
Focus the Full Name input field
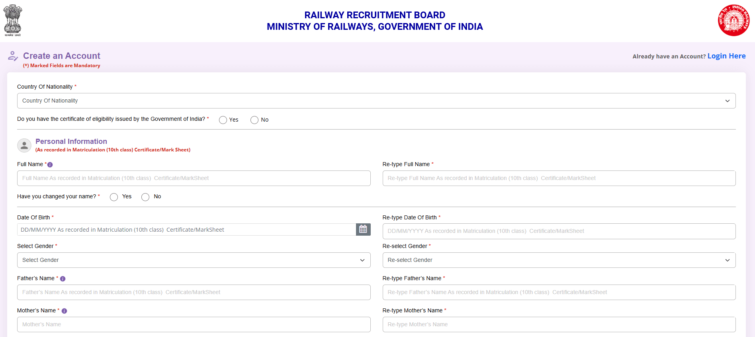click(194, 178)
